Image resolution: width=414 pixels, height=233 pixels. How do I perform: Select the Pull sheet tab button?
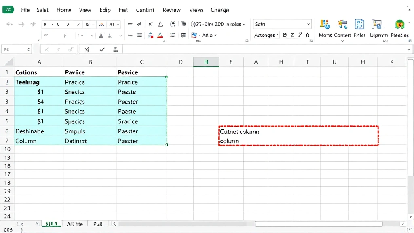[97, 223]
